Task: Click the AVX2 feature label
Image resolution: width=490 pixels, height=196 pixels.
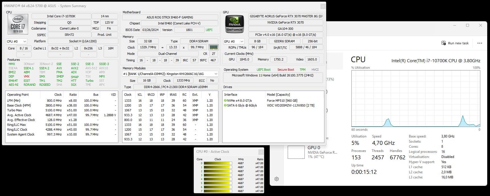Action: click(75, 68)
